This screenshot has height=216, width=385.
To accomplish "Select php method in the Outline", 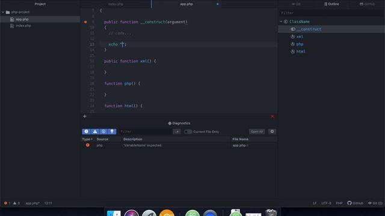I will (300, 44).
